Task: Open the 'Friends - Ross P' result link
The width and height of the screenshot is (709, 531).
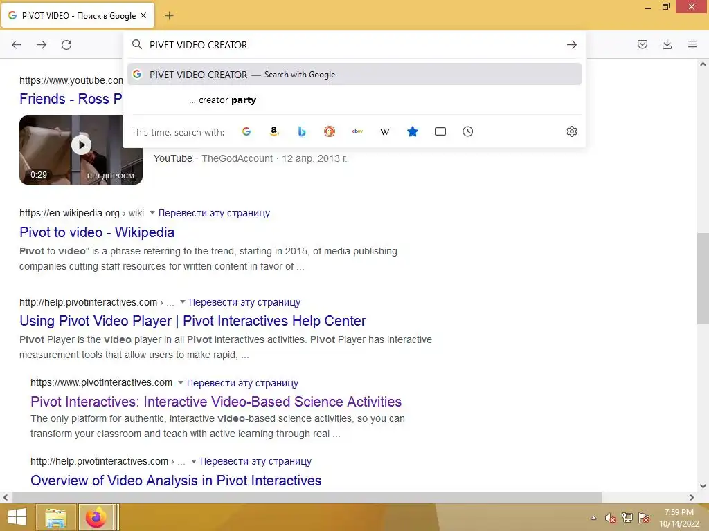Action: 71,99
